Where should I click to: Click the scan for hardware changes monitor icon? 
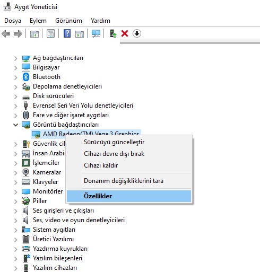click(x=96, y=33)
